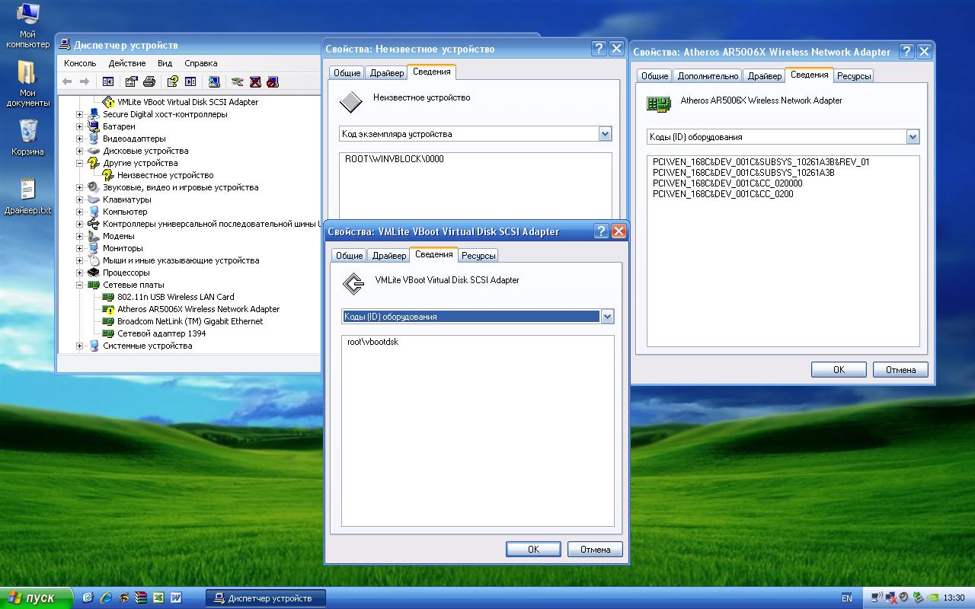The image size is (975, 609).
Task: Switch to Драйвер tab in VMLite dialog
Action: (389, 256)
